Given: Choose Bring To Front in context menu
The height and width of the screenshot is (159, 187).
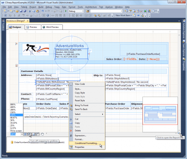Looking at the screenshot, I should point(87,105).
